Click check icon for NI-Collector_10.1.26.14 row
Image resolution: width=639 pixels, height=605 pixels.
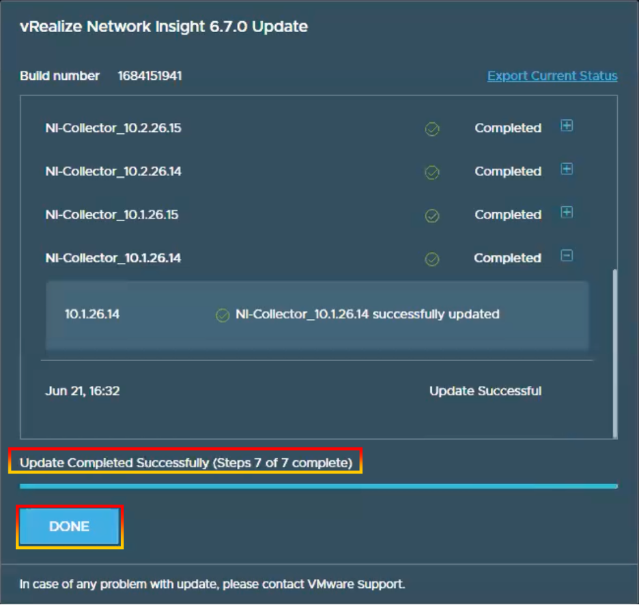coord(432,259)
